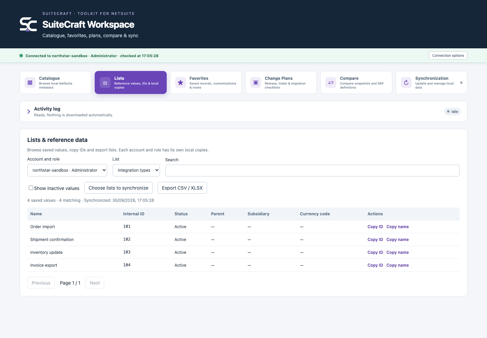
Task: Click Active status in Invoice export row
Action: [180, 265]
